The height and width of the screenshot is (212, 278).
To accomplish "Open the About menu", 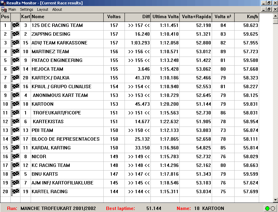I will coord(57,9).
